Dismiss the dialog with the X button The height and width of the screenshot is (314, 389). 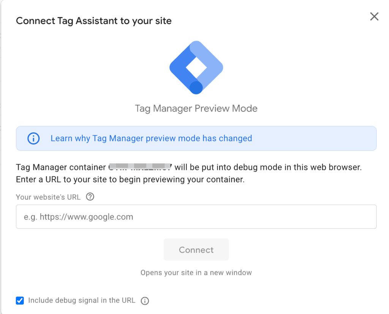pyautogui.click(x=374, y=16)
